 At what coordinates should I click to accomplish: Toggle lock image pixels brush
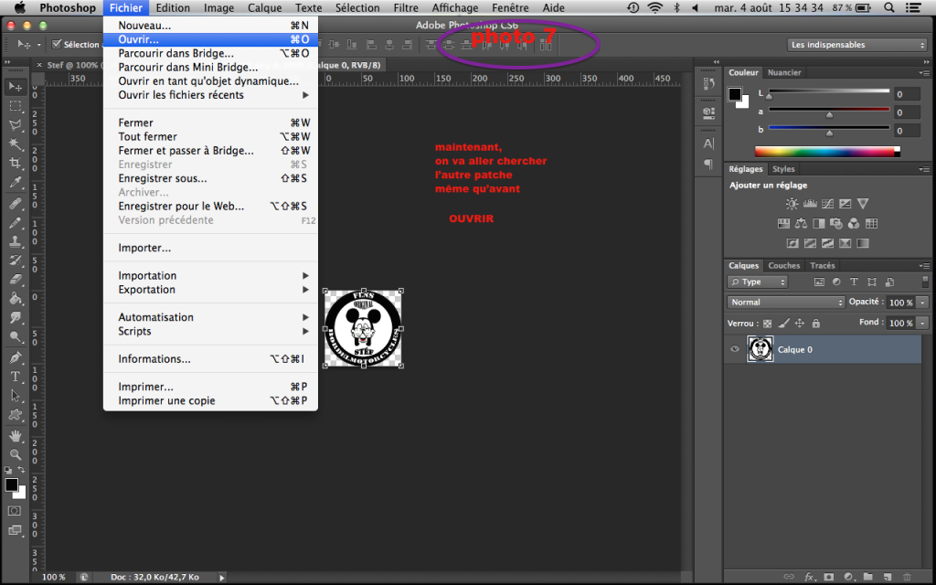point(783,324)
